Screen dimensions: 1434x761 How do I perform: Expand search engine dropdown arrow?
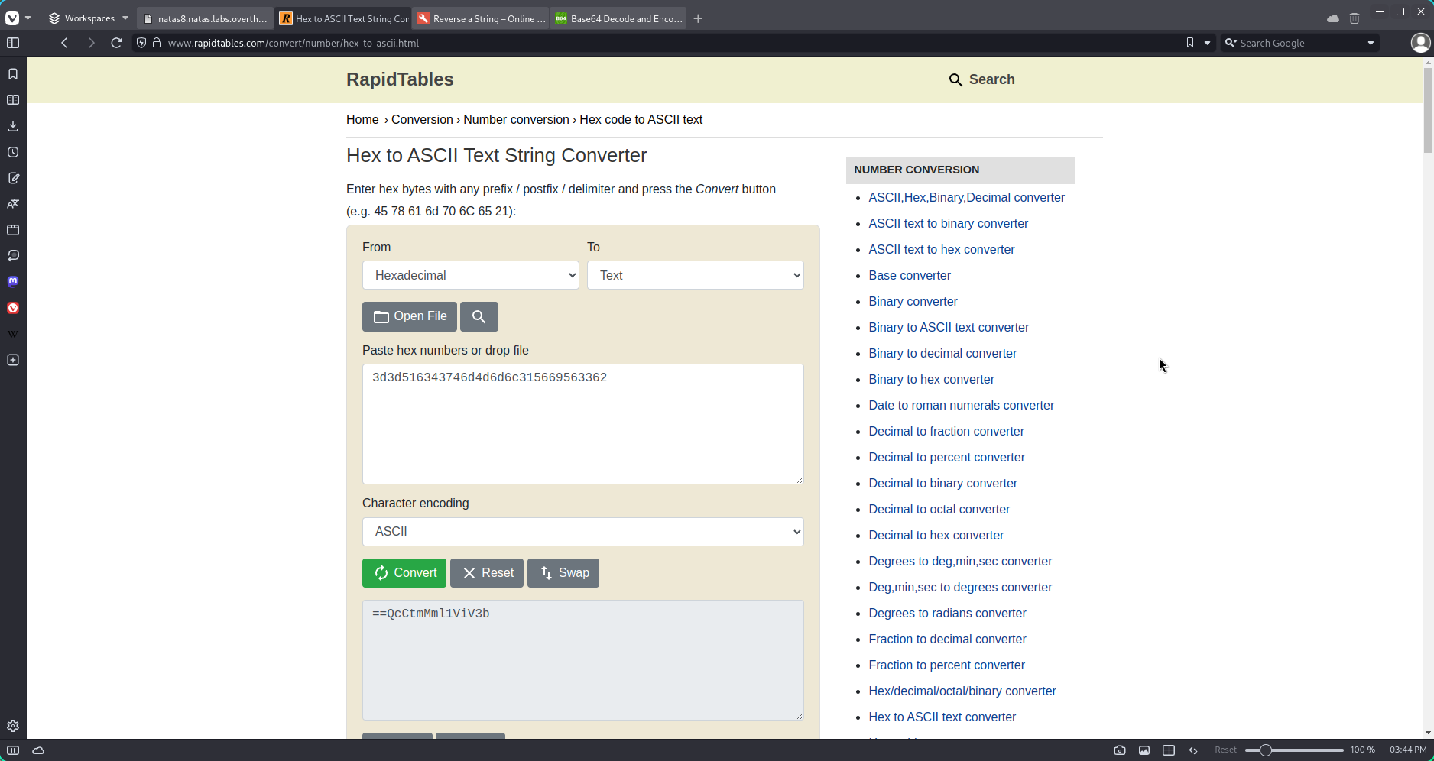1371,43
